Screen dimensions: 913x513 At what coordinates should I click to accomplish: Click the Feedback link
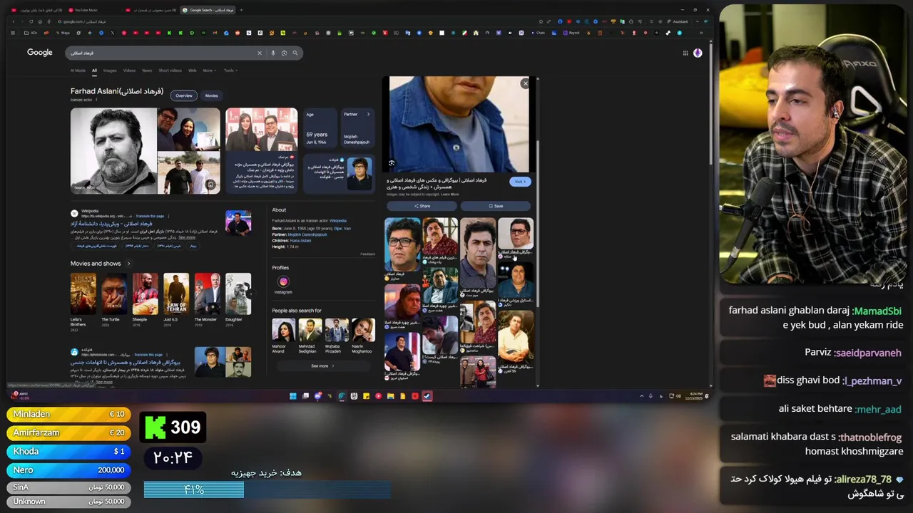[367, 254]
